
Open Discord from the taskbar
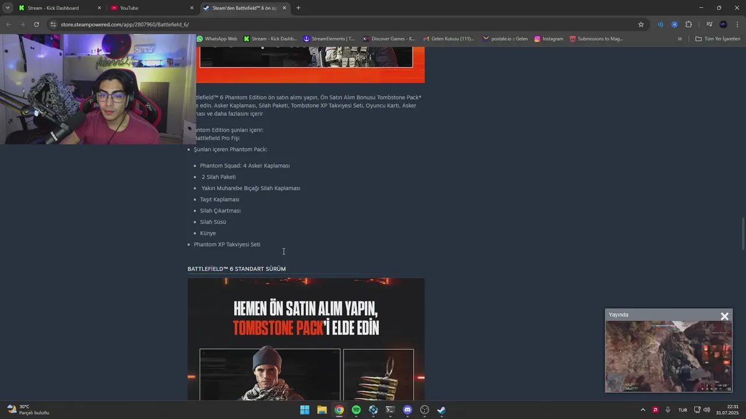point(407,410)
